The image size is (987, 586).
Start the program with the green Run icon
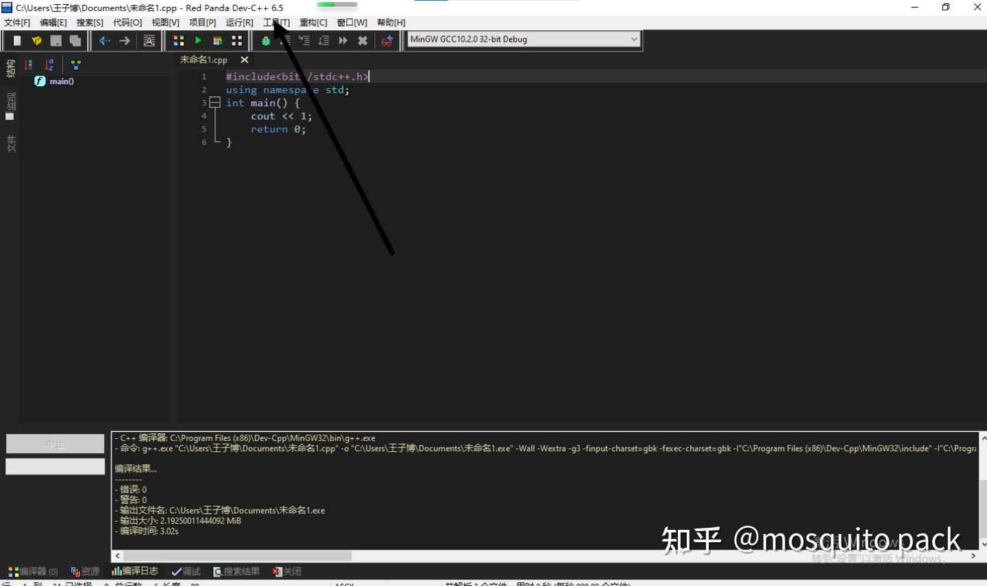coord(198,40)
